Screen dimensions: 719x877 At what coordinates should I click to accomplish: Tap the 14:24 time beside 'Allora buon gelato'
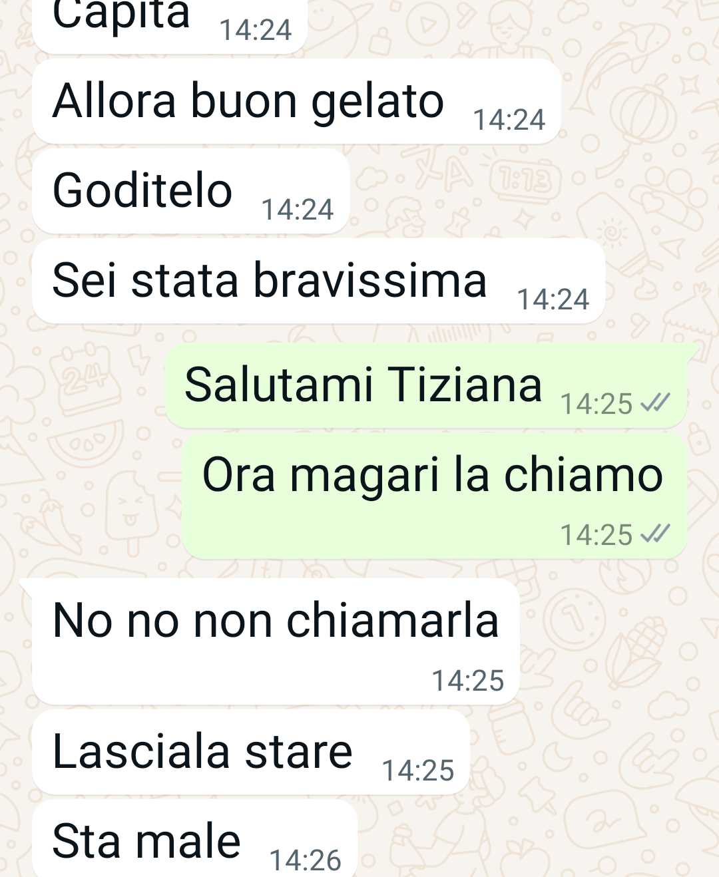pos(509,120)
